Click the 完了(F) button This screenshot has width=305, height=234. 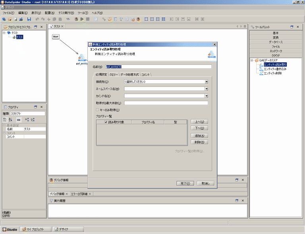185,183
